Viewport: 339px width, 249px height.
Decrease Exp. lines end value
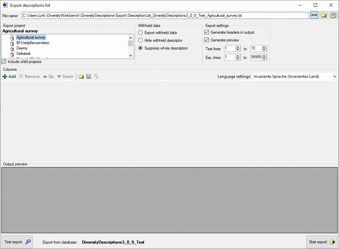point(264,59)
